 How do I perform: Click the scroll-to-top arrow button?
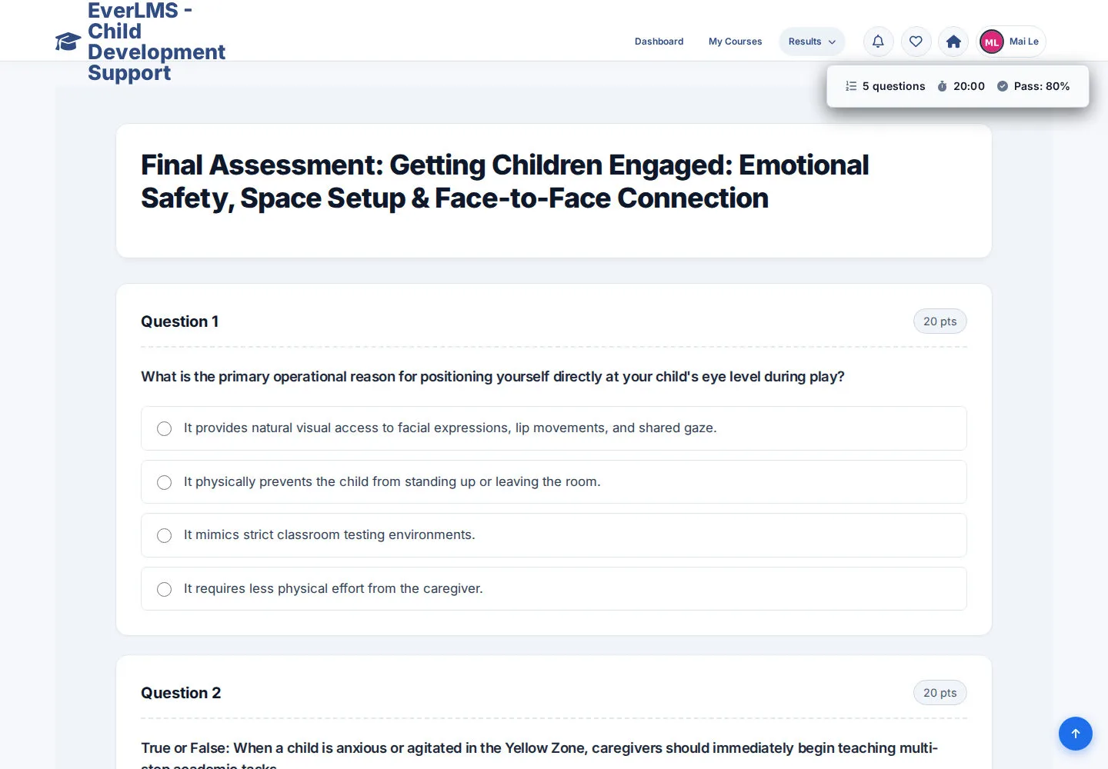tap(1076, 734)
